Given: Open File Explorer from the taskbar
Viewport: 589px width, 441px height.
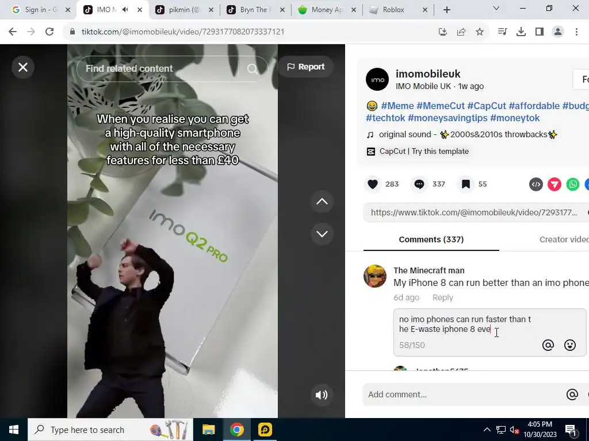Looking at the screenshot, I should pos(208,430).
